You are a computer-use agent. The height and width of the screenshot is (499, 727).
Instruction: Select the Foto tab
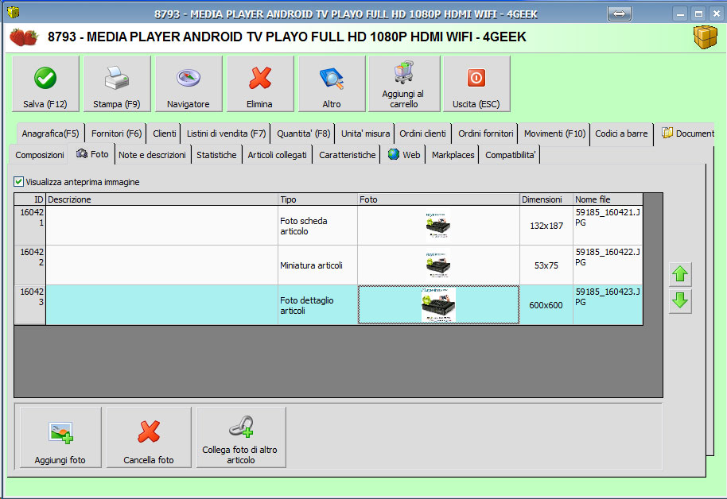point(93,154)
